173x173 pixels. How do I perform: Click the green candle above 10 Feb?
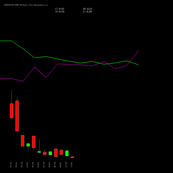67,153
